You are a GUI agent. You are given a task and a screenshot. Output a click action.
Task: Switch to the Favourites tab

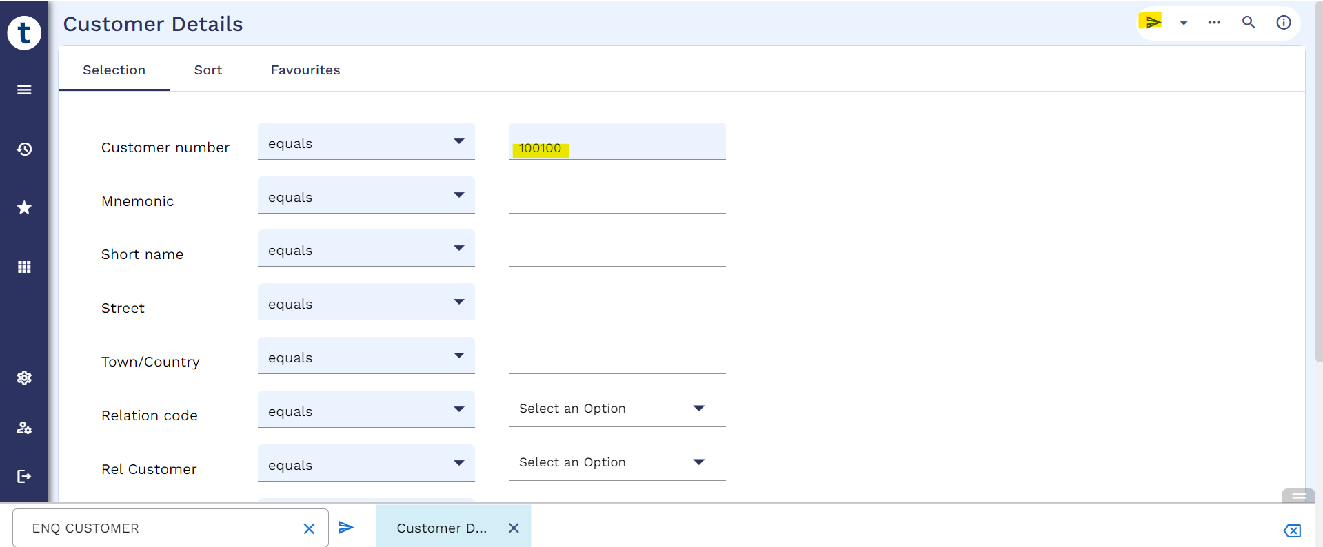(305, 70)
